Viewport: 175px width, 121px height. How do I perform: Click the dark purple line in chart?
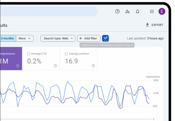tap(128, 86)
